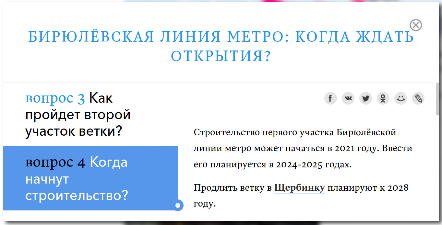Tweet this article with the Twitter icon

coord(365,98)
